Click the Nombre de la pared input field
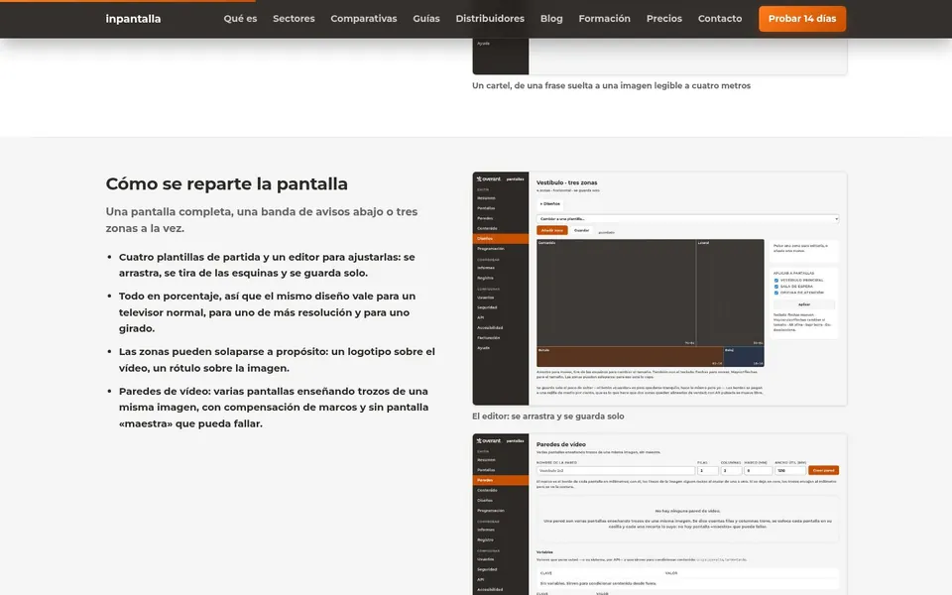The image size is (952, 595). point(616,470)
